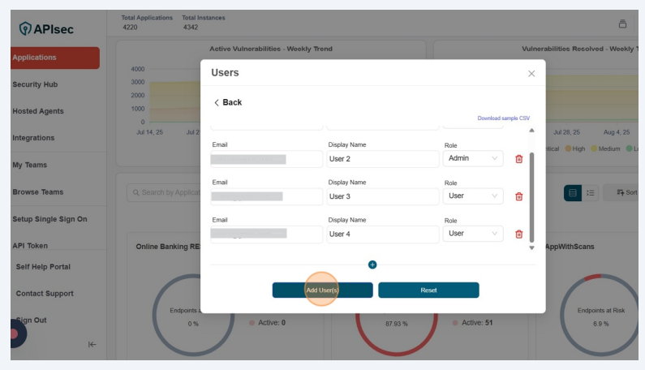The width and height of the screenshot is (645, 370).
Task: Edit the Display Name field User 3
Action: click(383, 196)
